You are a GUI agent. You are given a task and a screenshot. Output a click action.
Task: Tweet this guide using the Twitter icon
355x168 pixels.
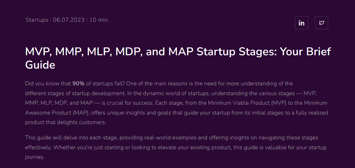click(321, 23)
